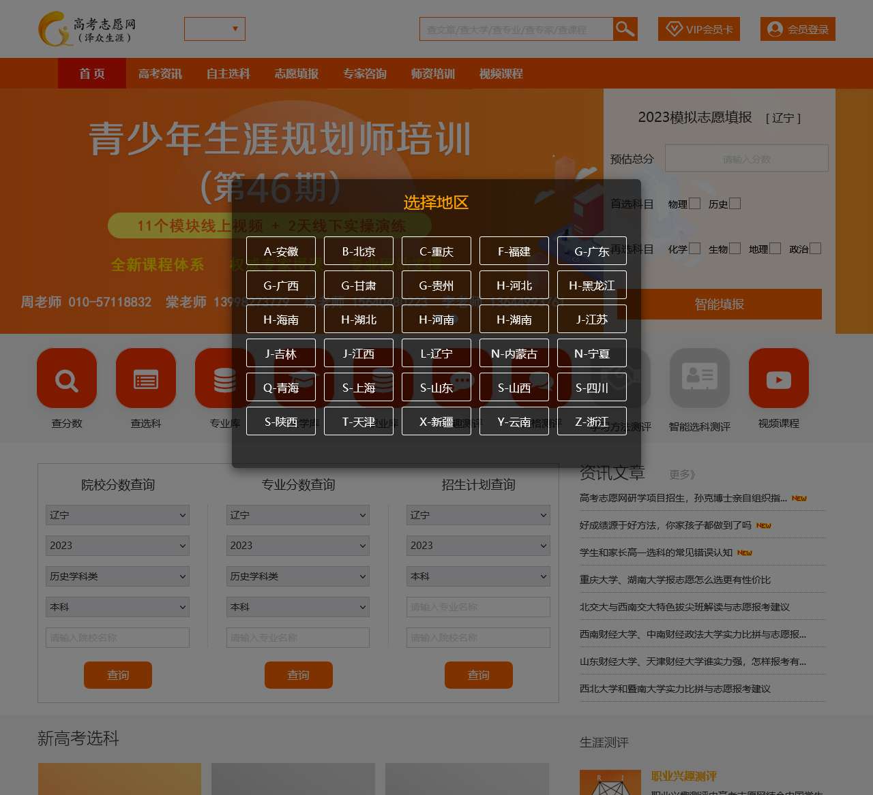Click the orange 智能填报 button
Screen dimensions: 873x795
(720, 304)
